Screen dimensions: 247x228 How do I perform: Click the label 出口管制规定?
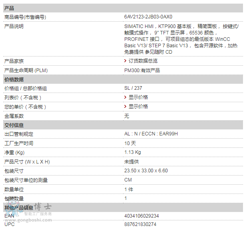coord(19,134)
